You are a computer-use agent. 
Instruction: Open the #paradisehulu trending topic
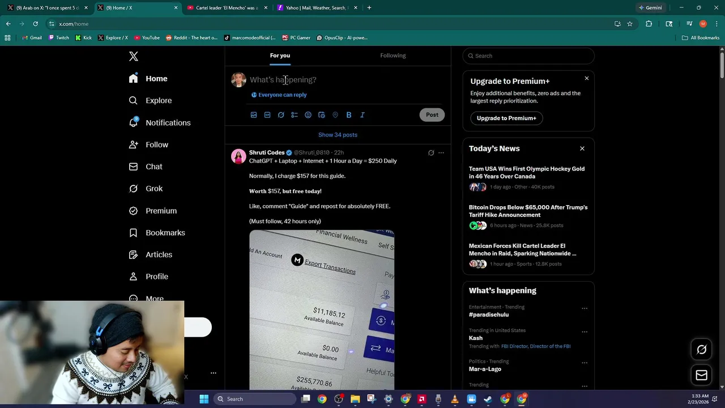pos(489,315)
